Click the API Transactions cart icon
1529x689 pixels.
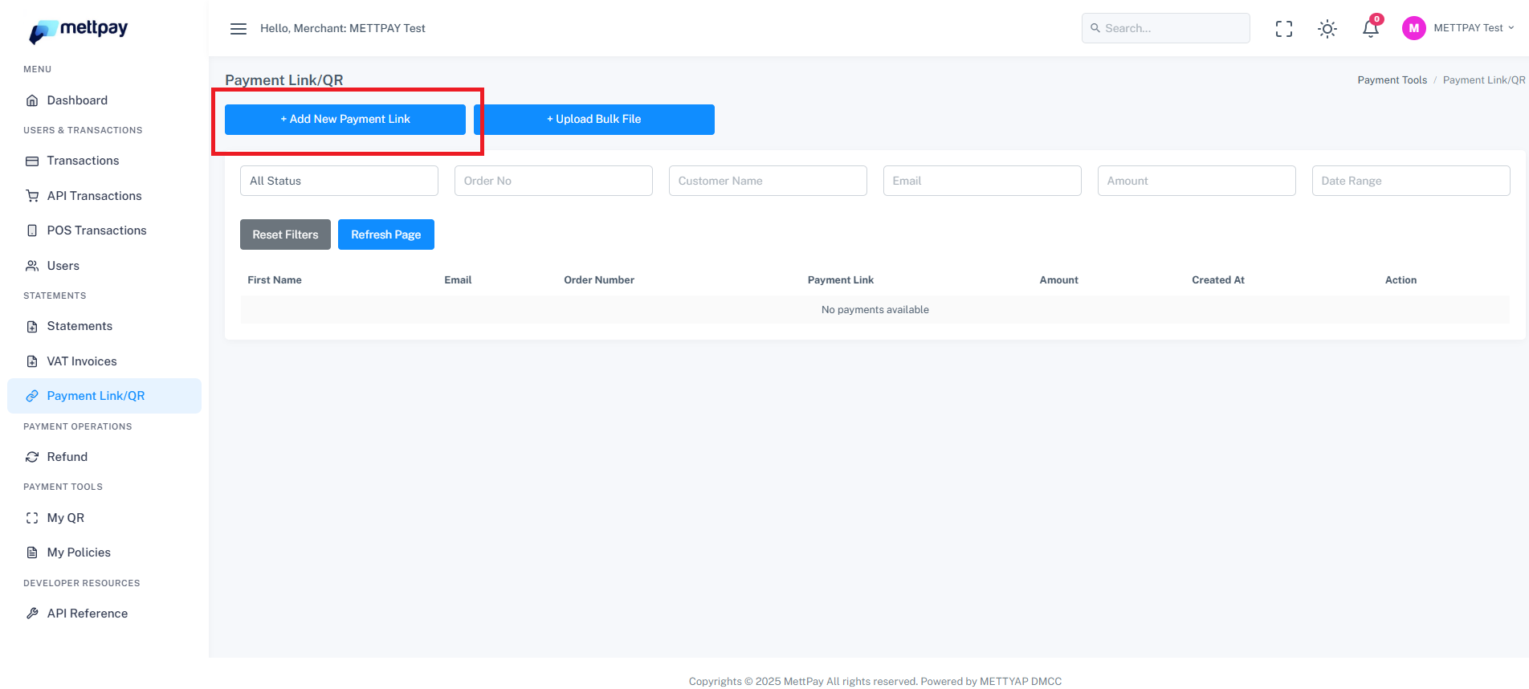coord(32,196)
